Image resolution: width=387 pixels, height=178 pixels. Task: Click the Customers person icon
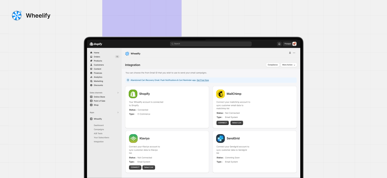click(91, 65)
